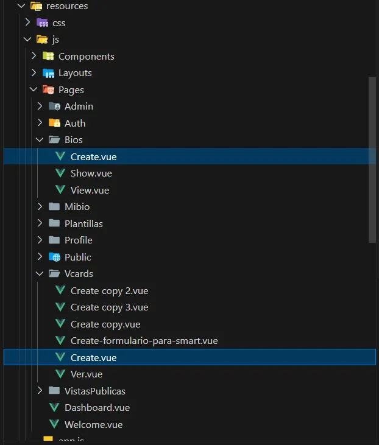Click the explorer vertical scrollbar

[x=372, y=159]
